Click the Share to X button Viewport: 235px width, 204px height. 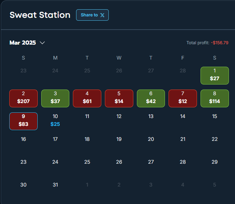pos(92,15)
